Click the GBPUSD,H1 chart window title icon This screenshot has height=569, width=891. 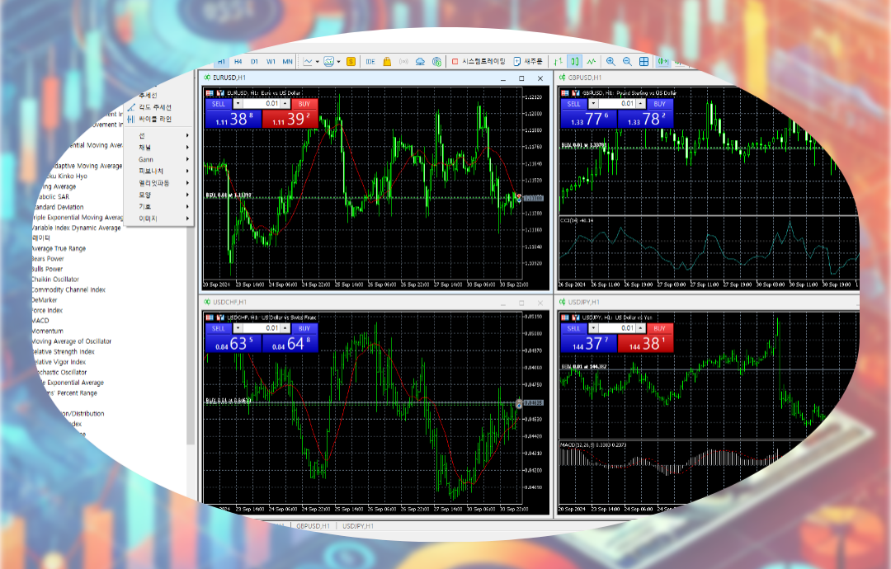563,78
